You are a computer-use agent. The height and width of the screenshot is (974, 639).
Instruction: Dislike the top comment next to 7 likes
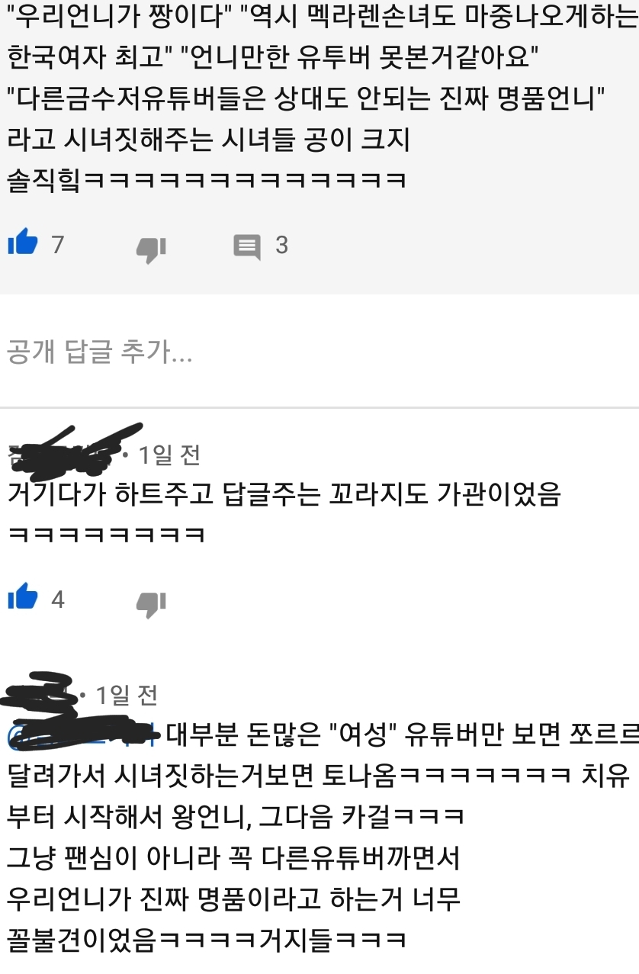pyautogui.click(x=151, y=248)
